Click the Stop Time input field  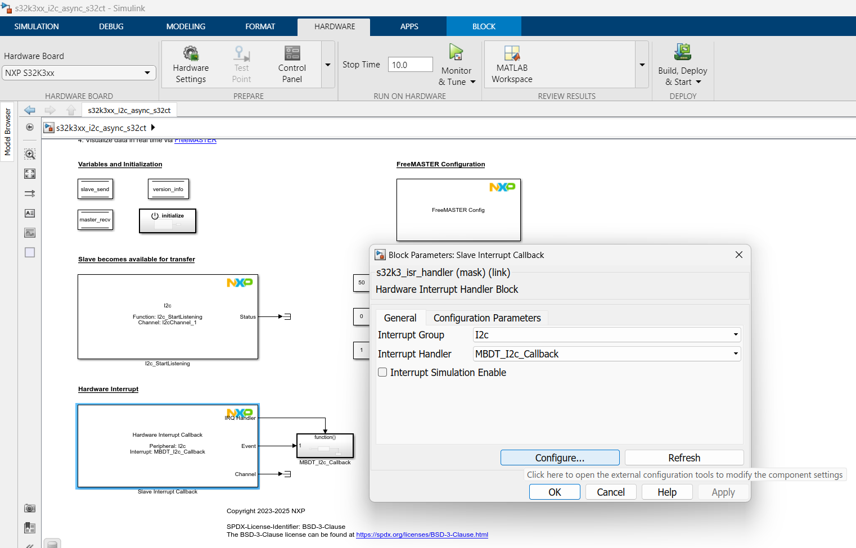411,65
